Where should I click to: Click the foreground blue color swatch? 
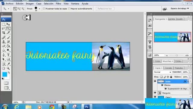tap(5, 74)
